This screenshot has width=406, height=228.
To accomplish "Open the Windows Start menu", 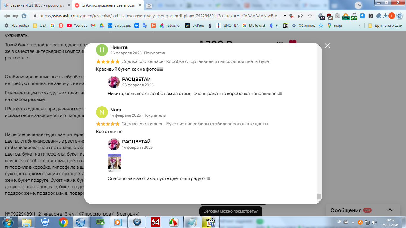I will tap(8, 222).
